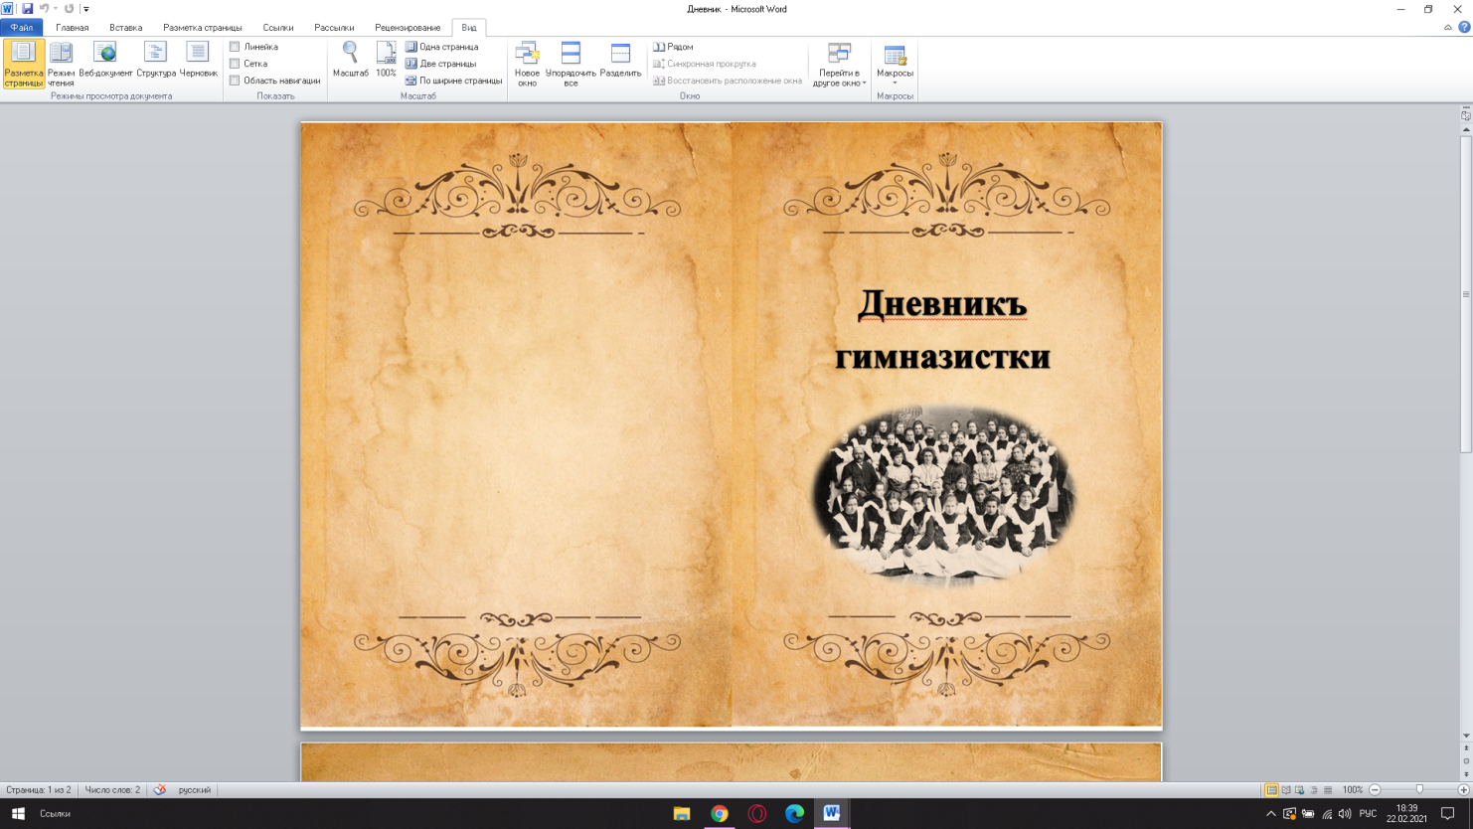The height and width of the screenshot is (829, 1473).
Task: Open the Zoom (Масштаб) dialog
Action: (350, 61)
